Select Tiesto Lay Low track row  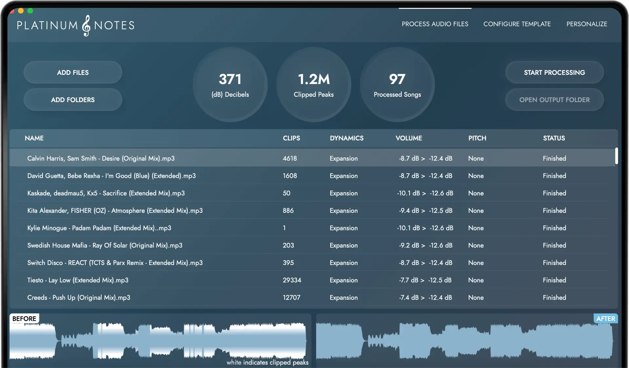(78, 280)
